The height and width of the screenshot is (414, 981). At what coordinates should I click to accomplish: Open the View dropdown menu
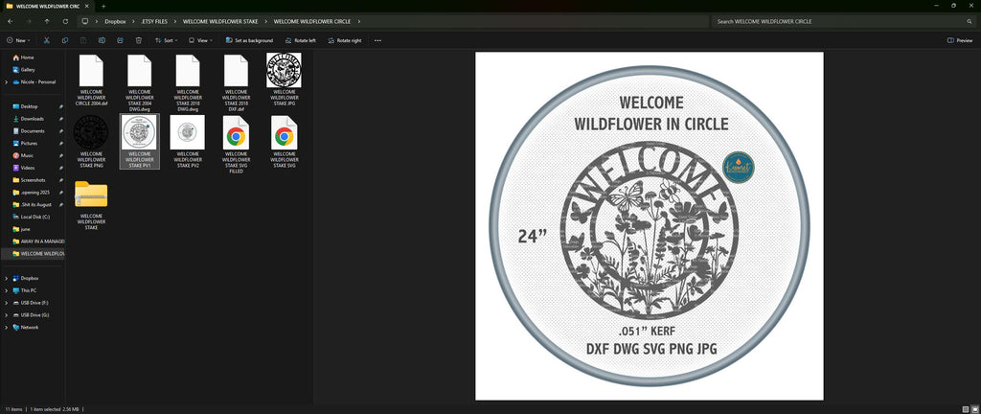[x=200, y=40]
